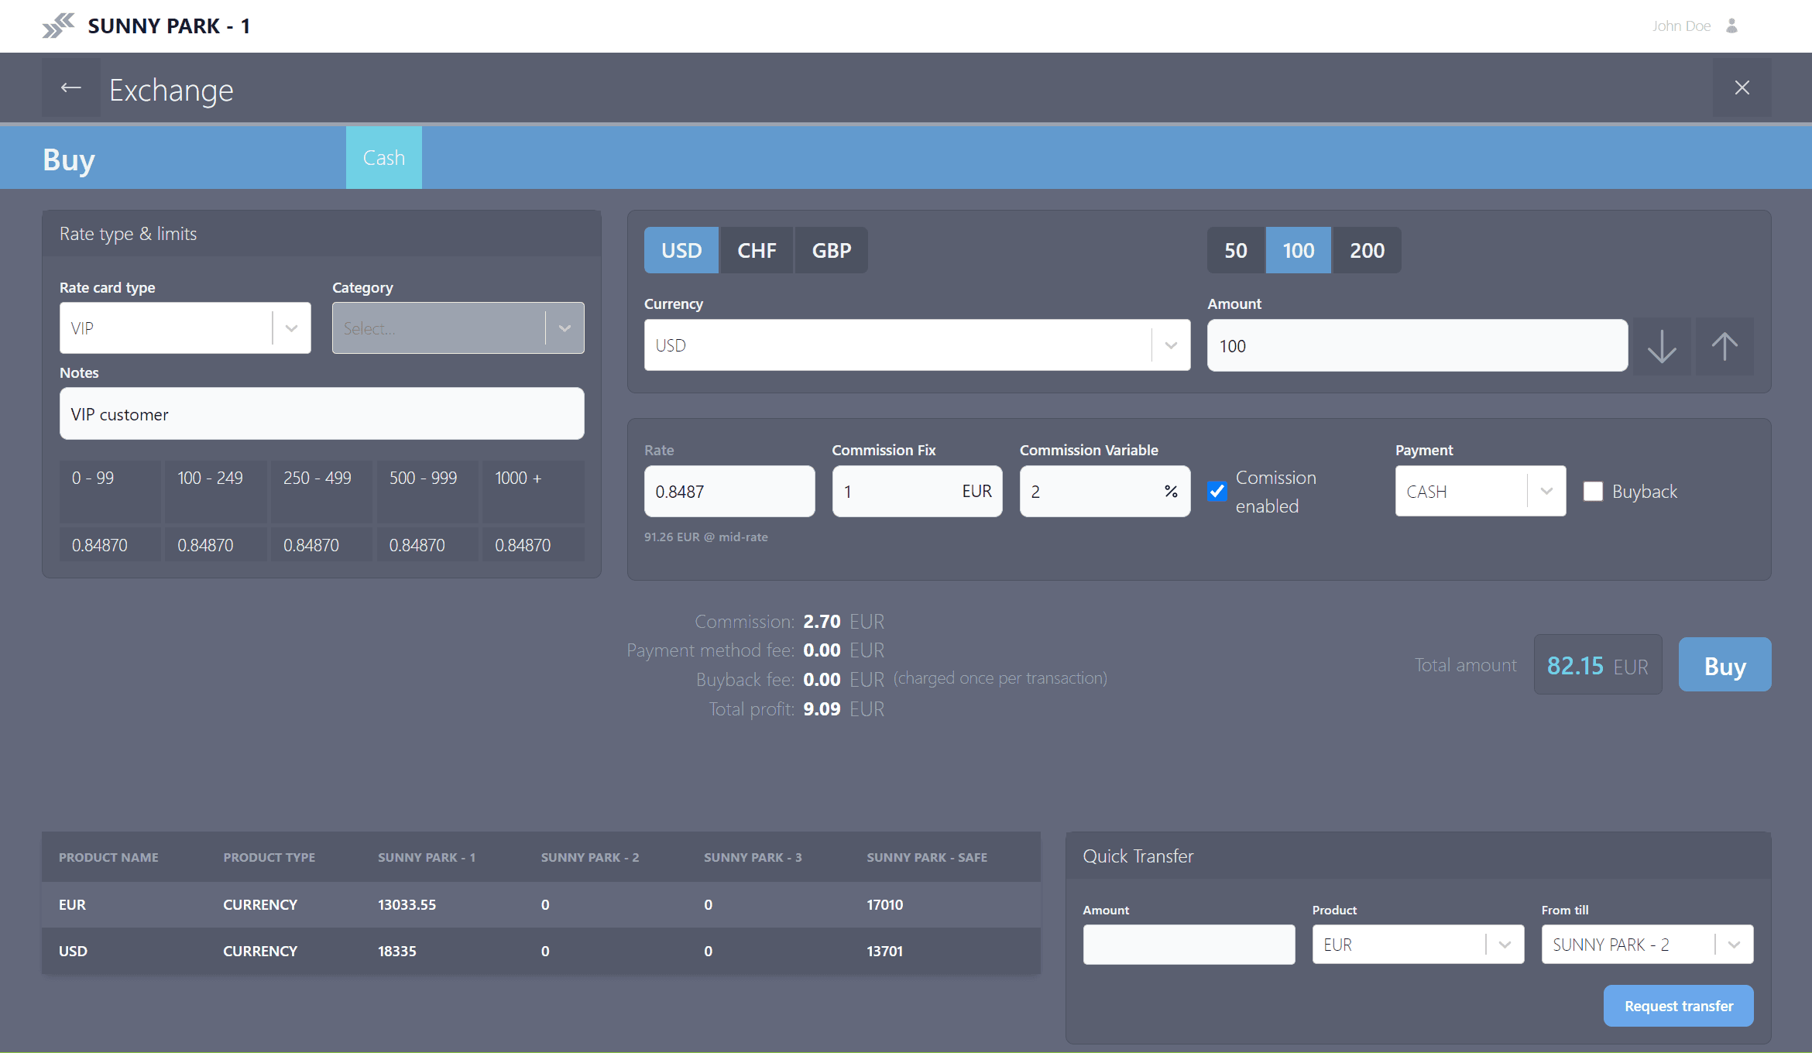The width and height of the screenshot is (1812, 1053).
Task: Click the Request transfer button
Action: tap(1679, 1006)
